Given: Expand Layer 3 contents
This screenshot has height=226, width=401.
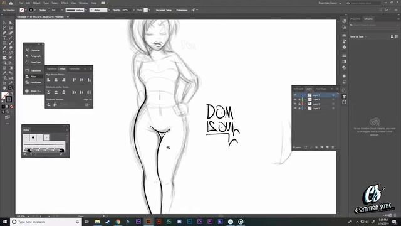Looking at the screenshot, I should tap(305, 99).
